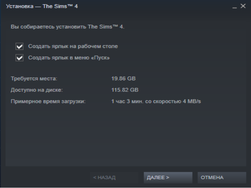This screenshot has height=188, width=251.
Task: Uncheck the desktop shortcut checkbox
Action: click(19, 46)
